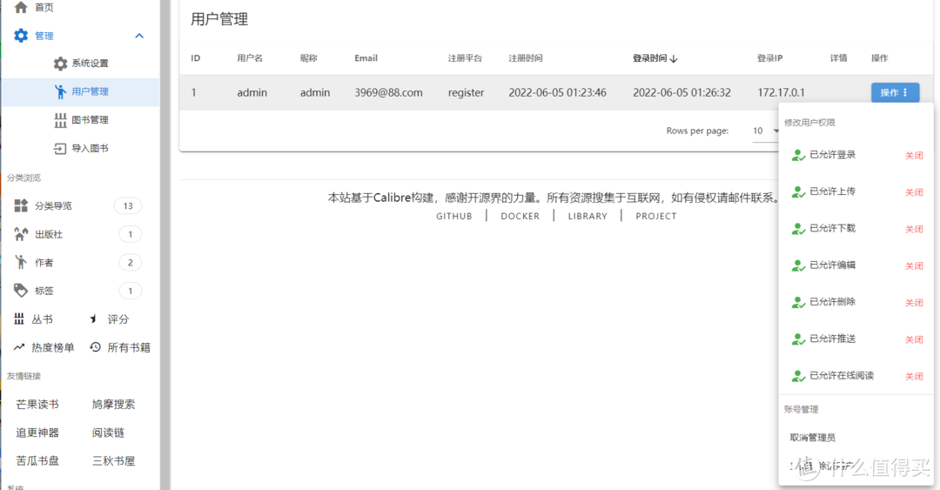
Task: Click the 172.17.0.1 login IP cell
Action: [x=781, y=92]
